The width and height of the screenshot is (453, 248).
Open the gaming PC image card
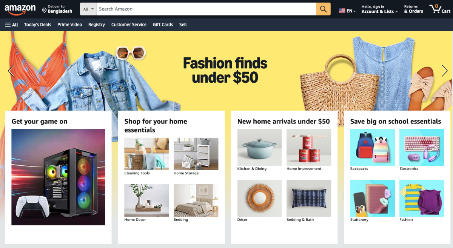point(58,177)
